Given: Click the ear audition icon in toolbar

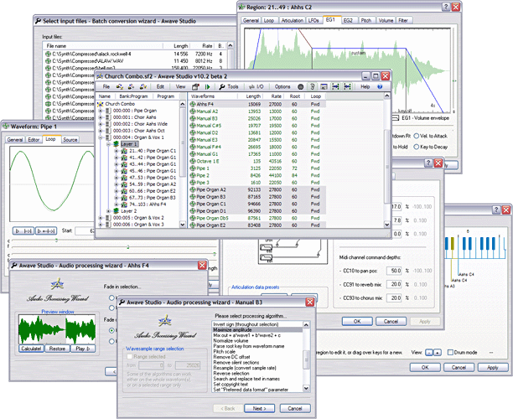Looking at the screenshot, I should pyautogui.click(x=312, y=86).
